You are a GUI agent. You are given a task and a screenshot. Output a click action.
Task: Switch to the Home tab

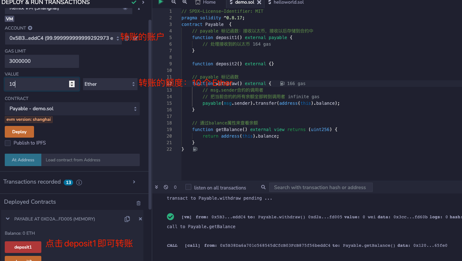point(205,2)
